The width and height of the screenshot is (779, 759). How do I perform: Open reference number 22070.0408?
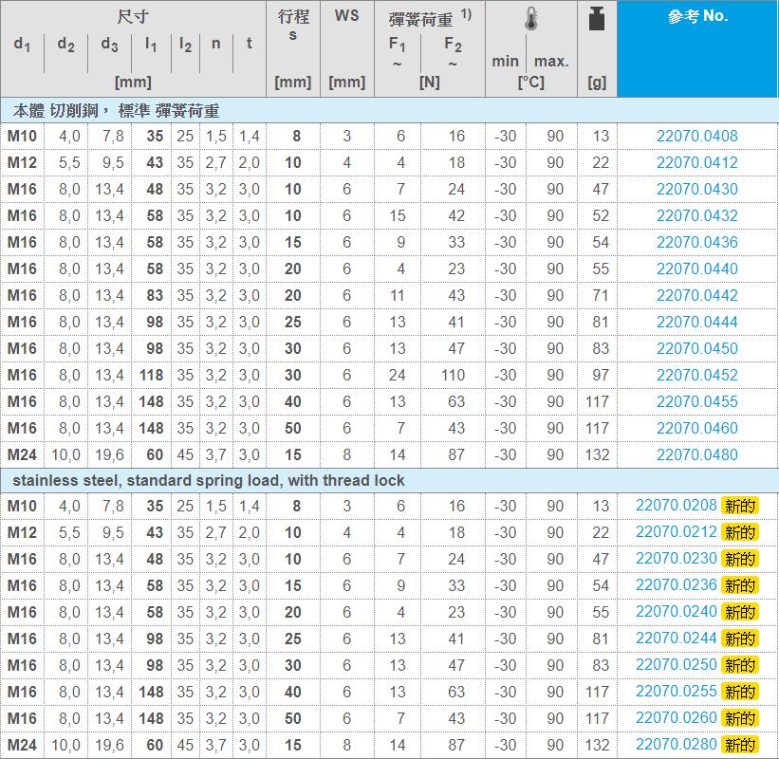(x=696, y=136)
